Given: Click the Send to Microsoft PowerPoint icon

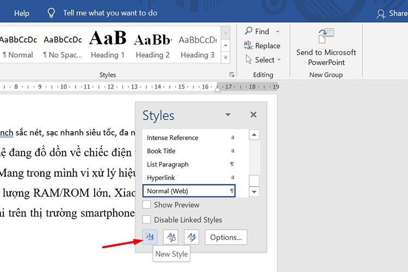Looking at the screenshot, I should click(x=326, y=37).
